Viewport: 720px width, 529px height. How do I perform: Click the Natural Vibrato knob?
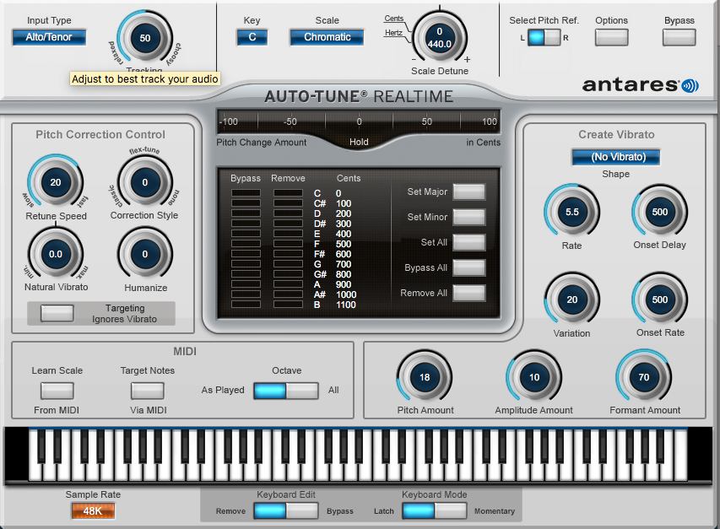coord(56,254)
